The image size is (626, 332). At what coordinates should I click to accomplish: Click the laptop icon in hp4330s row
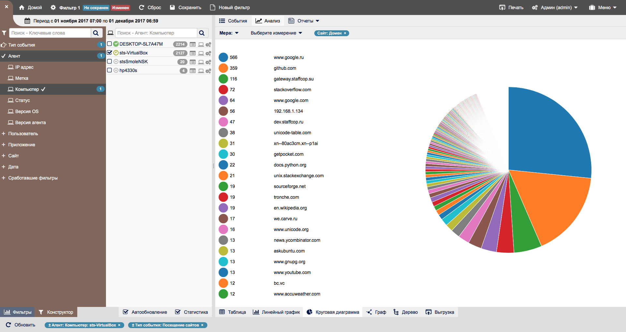pyautogui.click(x=201, y=71)
